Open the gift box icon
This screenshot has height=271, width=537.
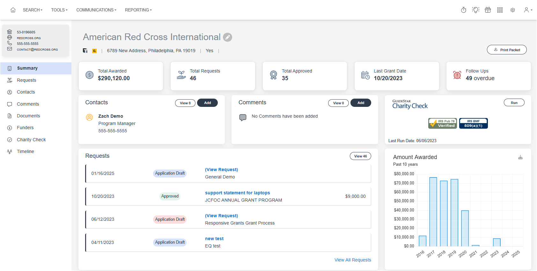tap(488, 10)
